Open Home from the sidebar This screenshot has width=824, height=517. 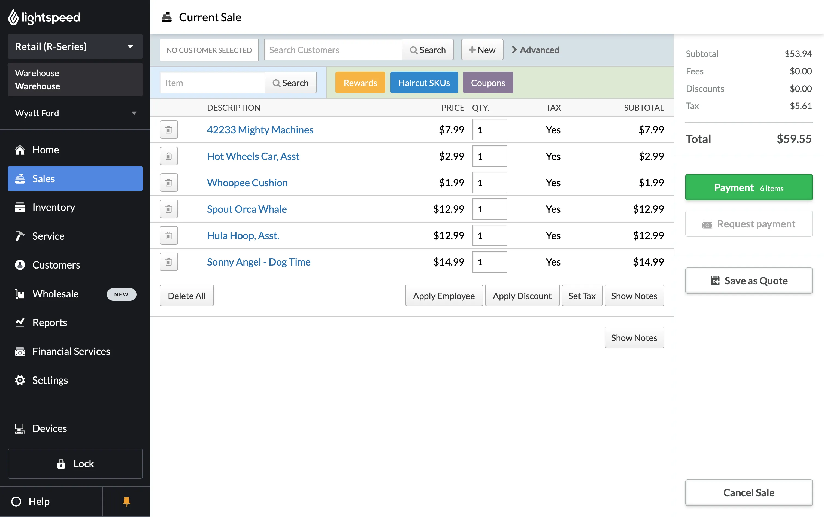pos(75,150)
